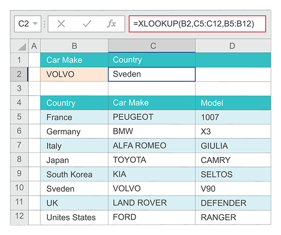
Task: Select the "UK" cell
Action: point(74,203)
